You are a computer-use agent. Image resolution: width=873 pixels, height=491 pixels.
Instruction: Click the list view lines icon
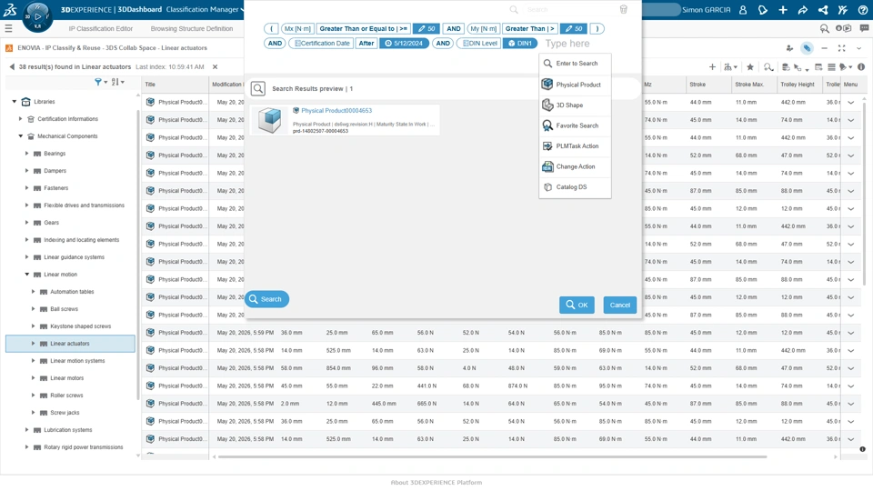[x=831, y=66]
